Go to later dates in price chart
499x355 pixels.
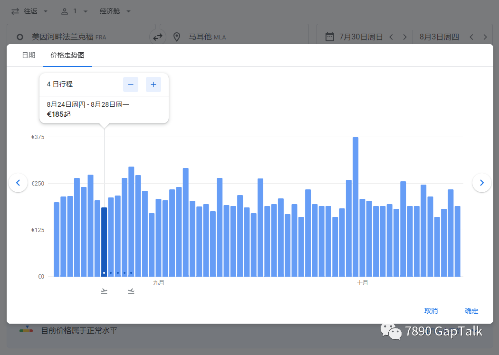tap(481, 183)
